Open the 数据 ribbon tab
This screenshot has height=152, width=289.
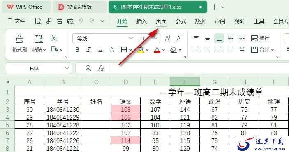(x=200, y=21)
